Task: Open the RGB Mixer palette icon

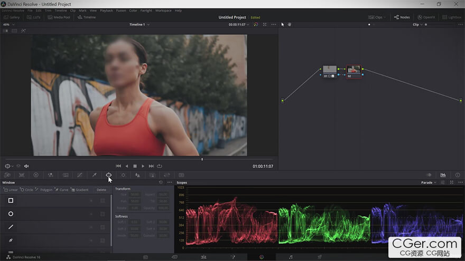Action: coord(51,175)
